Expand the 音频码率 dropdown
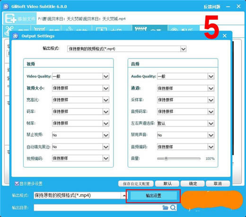 pos(211,112)
